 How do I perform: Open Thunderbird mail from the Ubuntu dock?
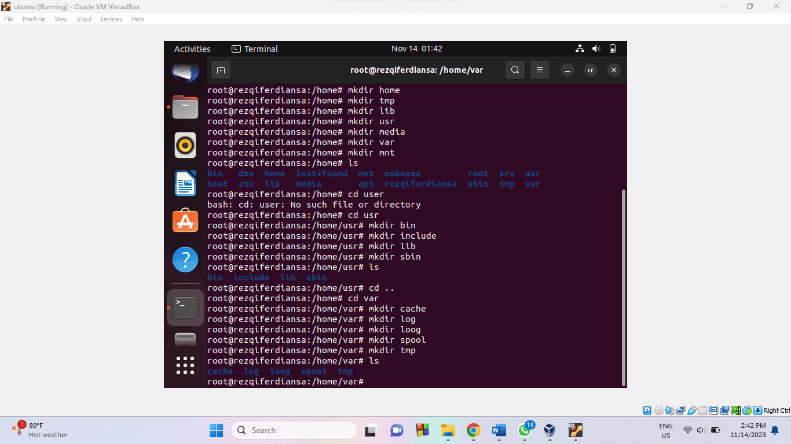185,73
